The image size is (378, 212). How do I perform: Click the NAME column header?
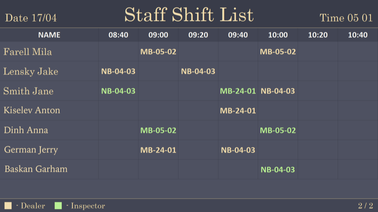point(49,35)
